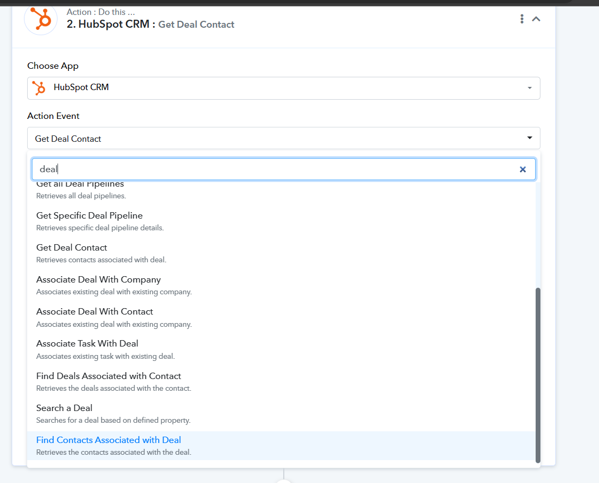Select 'Get Specific Deal Pipeline' option
Image resolution: width=599 pixels, height=483 pixels.
point(281,221)
